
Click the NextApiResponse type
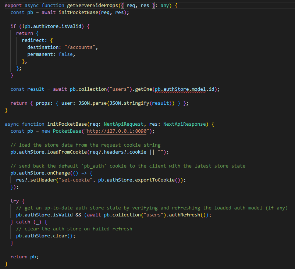tap(185, 124)
